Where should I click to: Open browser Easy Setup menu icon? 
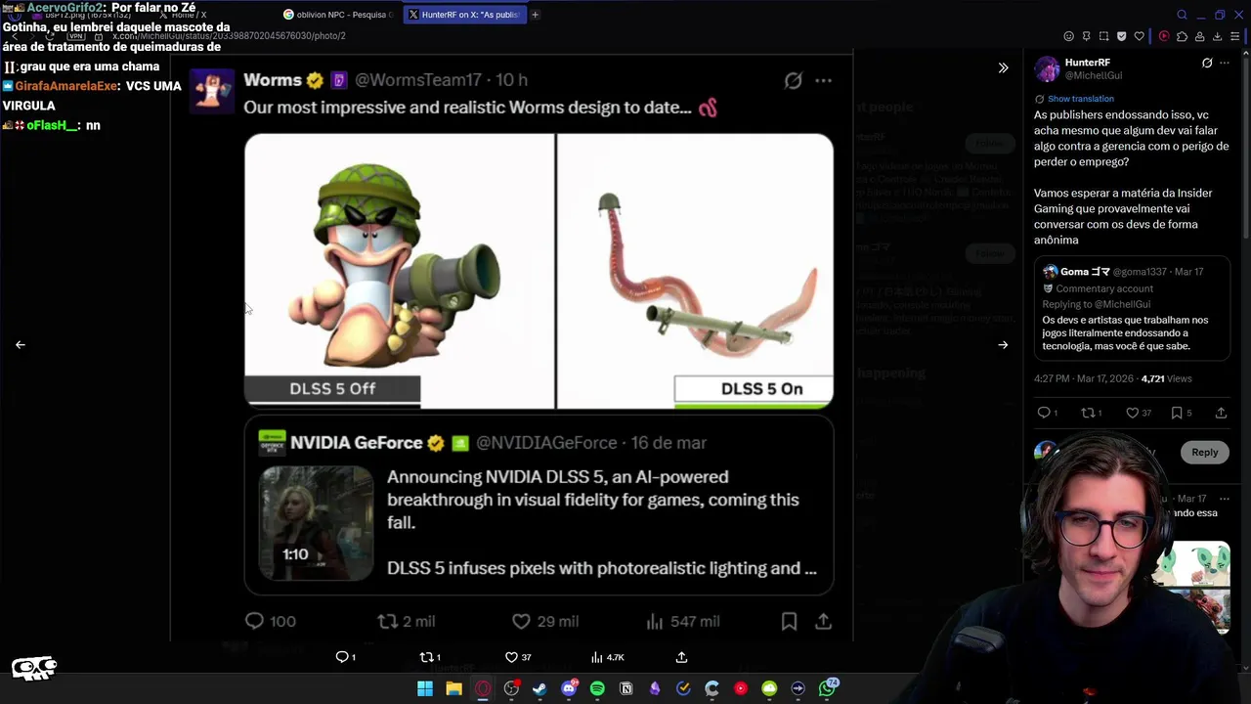[x=1235, y=36]
